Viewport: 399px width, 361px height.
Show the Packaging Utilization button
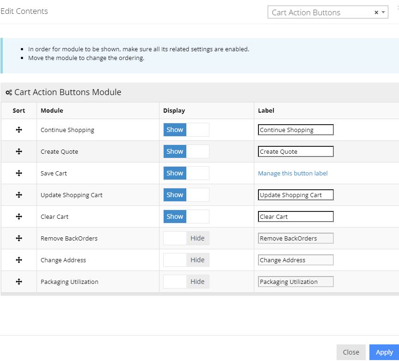pos(186,282)
